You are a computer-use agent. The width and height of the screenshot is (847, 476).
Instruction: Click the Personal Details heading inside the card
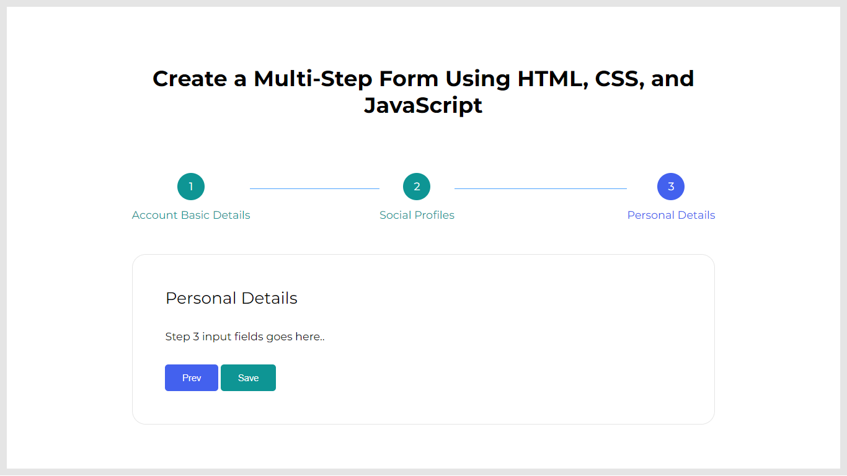pyautogui.click(x=231, y=298)
